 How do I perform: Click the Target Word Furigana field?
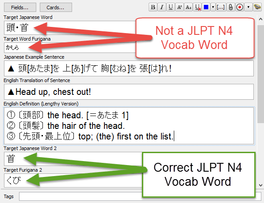pyautogui.click(x=70, y=48)
